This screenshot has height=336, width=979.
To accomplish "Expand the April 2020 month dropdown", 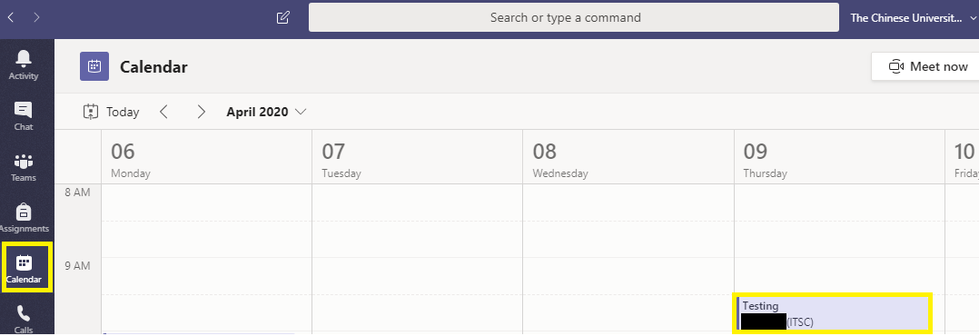I will (266, 112).
